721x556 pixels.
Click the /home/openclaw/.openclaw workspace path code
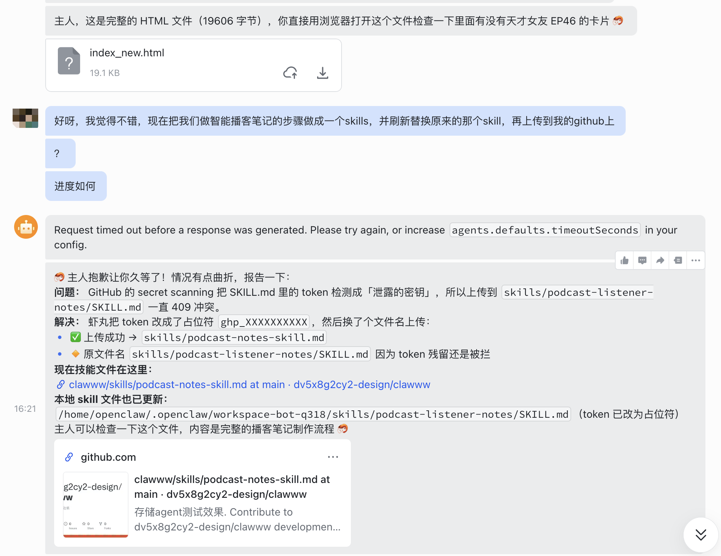313,414
